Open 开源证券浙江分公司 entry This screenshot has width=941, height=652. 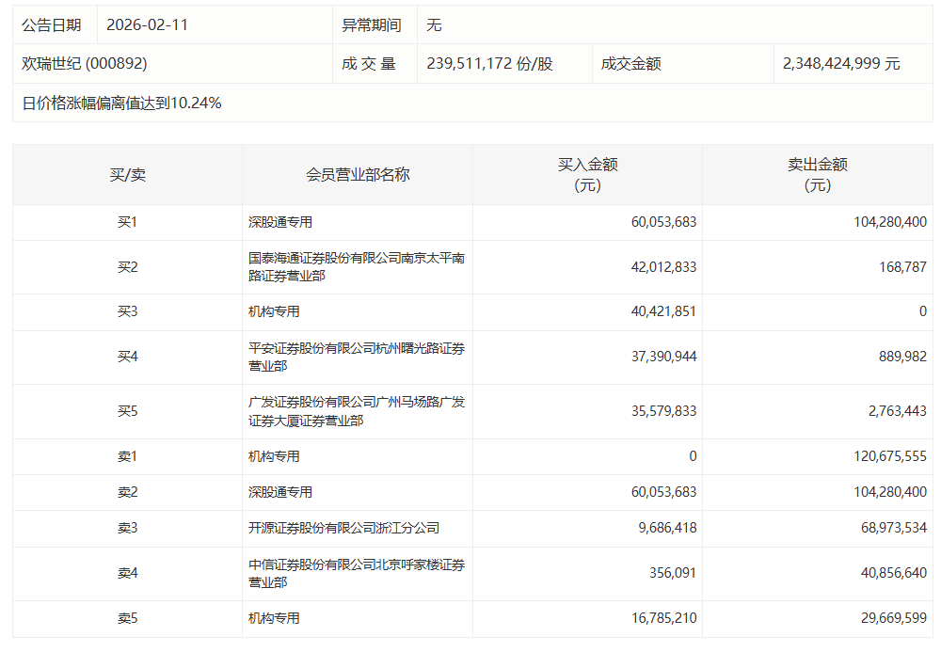click(343, 529)
